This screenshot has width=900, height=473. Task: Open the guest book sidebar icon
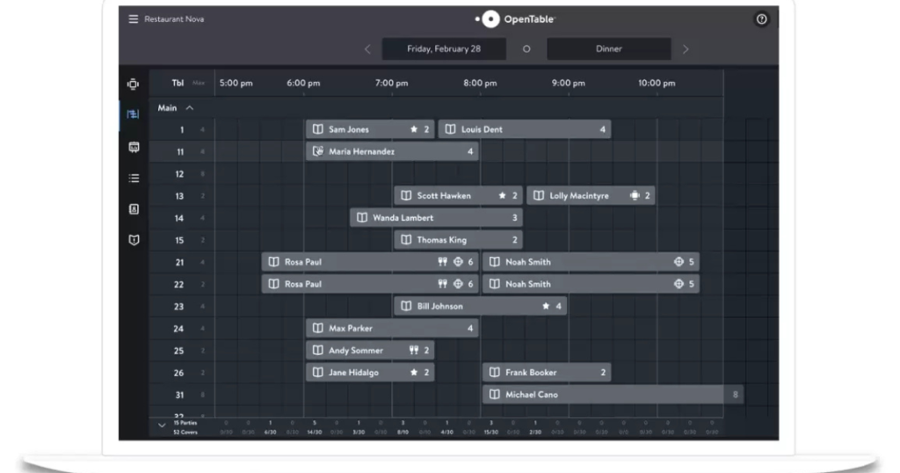pyautogui.click(x=134, y=209)
